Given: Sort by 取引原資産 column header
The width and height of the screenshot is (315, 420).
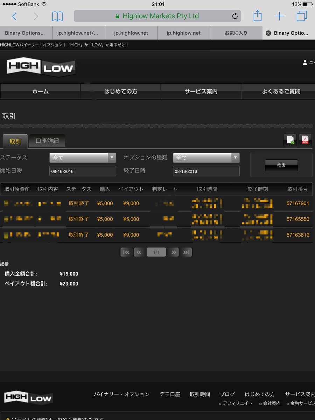Looking at the screenshot, I should (17, 189).
